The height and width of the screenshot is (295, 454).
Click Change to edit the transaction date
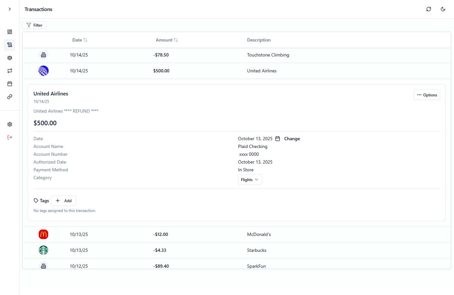click(x=292, y=138)
